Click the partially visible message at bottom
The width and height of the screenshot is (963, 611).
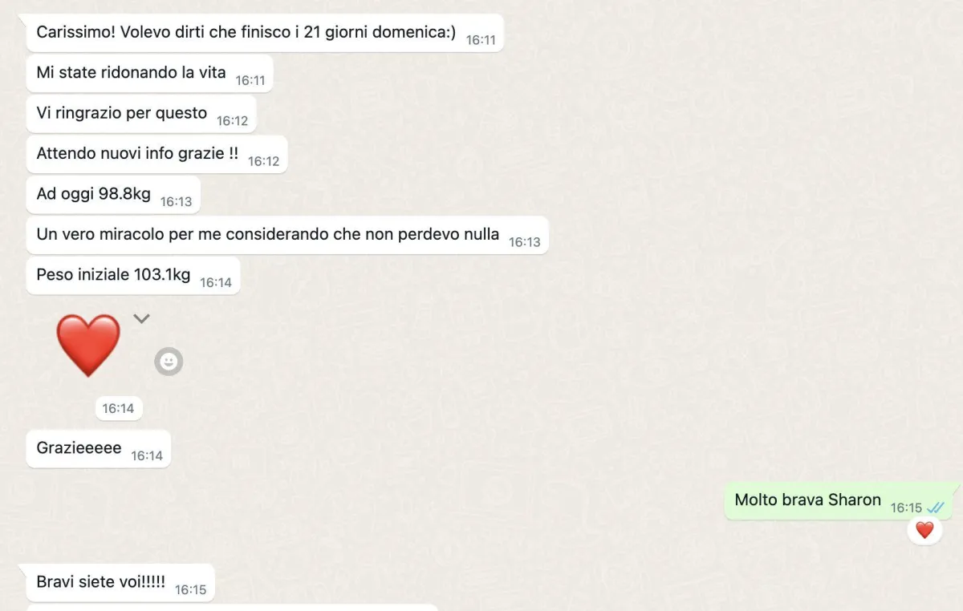pyautogui.click(x=233, y=608)
